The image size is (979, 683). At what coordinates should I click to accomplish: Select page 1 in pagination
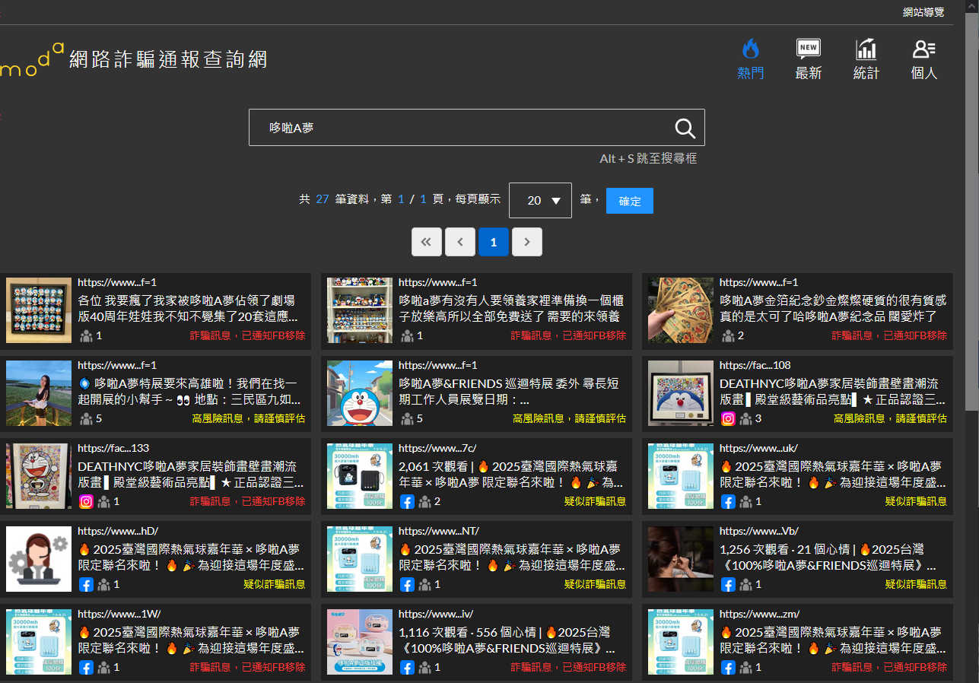(x=493, y=242)
